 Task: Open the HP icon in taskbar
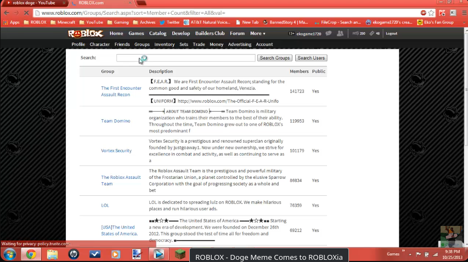(x=74, y=254)
